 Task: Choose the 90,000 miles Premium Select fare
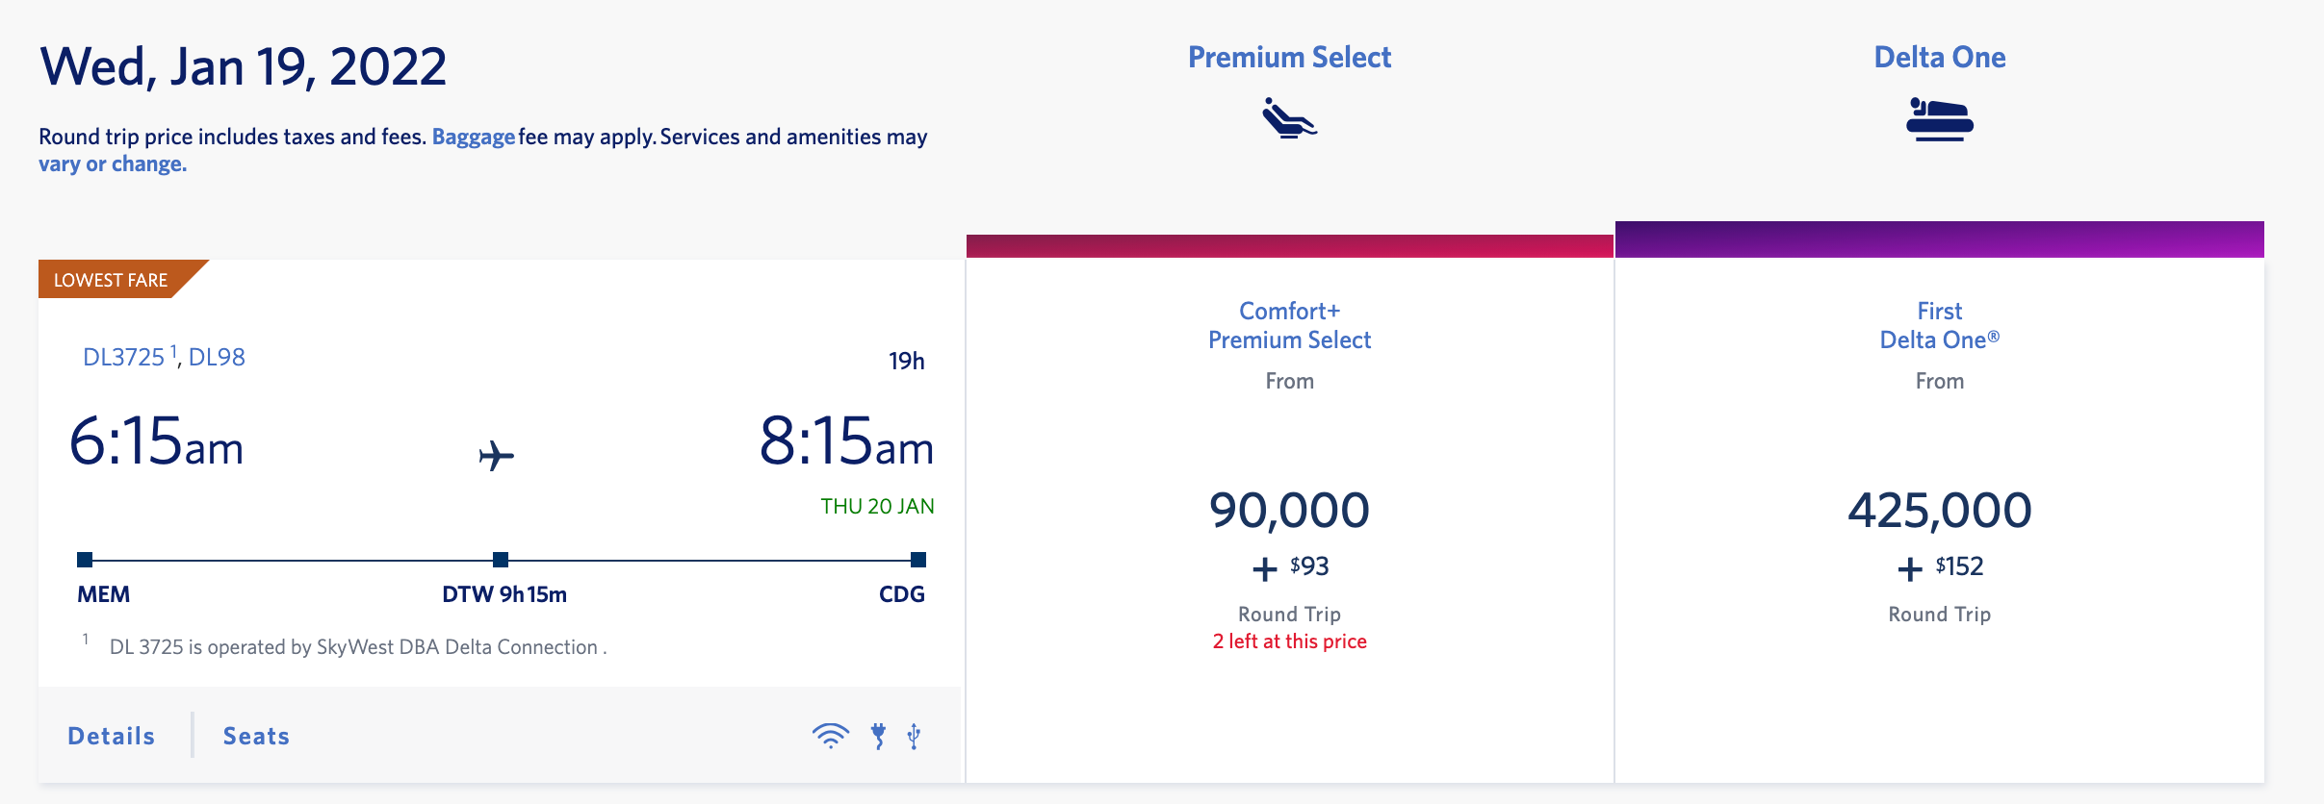(x=1289, y=510)
